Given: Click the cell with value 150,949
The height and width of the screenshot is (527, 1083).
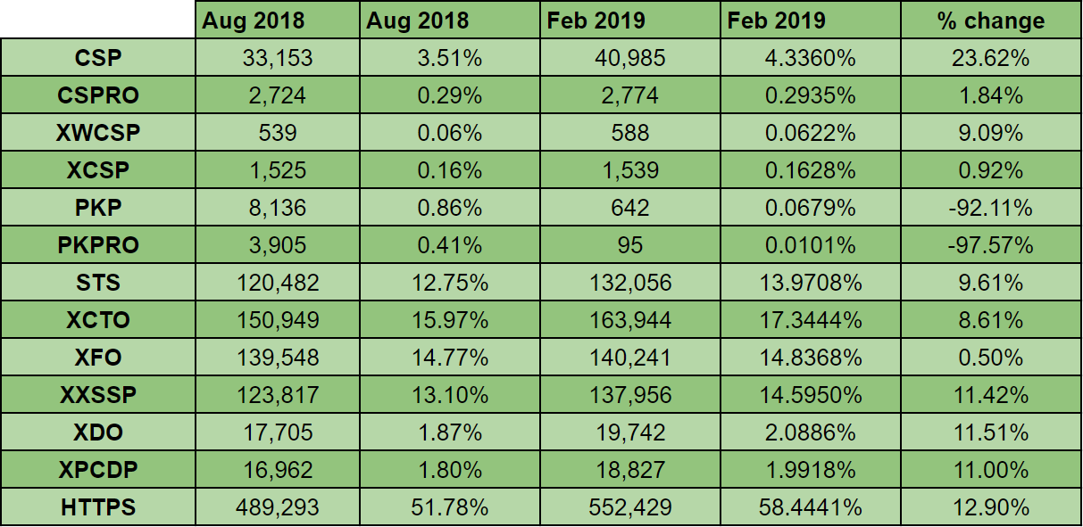Looking at the screenshot, I should [279, 320].
